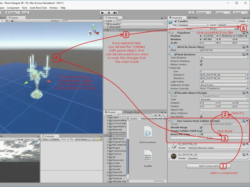Open the Account dropdown
Viewport: 250px width, 187px height.
click(204, 13)
